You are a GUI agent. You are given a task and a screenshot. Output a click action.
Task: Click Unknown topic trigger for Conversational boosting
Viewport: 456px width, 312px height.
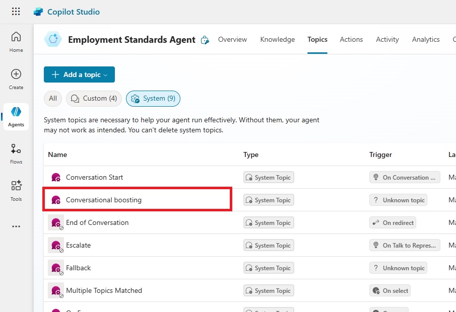(x=398, y=200)
